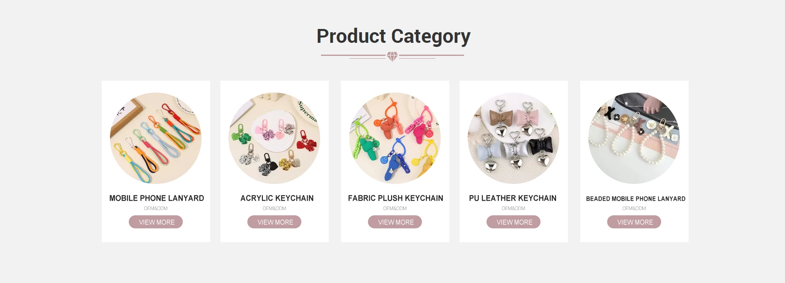Screen dimensions: 785x283
Task: Click View More under Mobile Phone Lanyard
Action: coord(156,222)
